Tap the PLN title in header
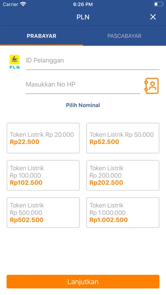This screenshot has width=166, height=295. click(x=83, y=17)
